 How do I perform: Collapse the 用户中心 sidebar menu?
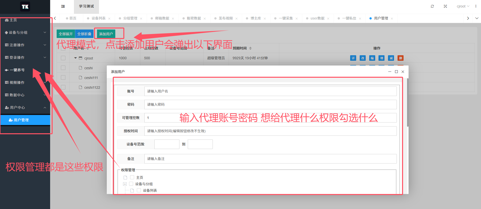click(25, 107)
